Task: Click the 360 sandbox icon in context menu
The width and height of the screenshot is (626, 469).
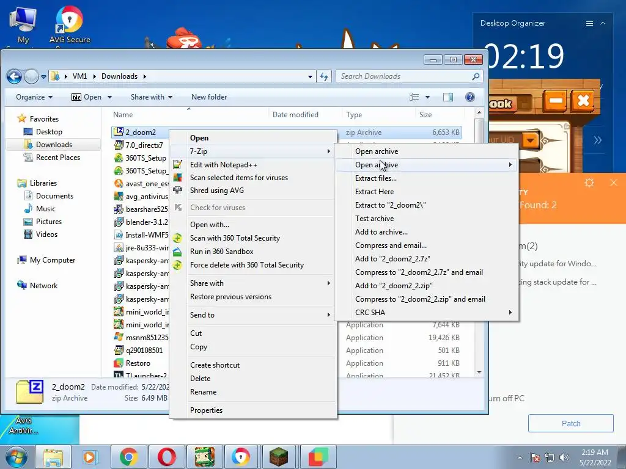Action: tap(178, 252)
